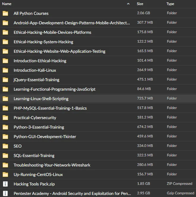
Task: Click the 334.0 MB size value
Action: tap(145, 146)
